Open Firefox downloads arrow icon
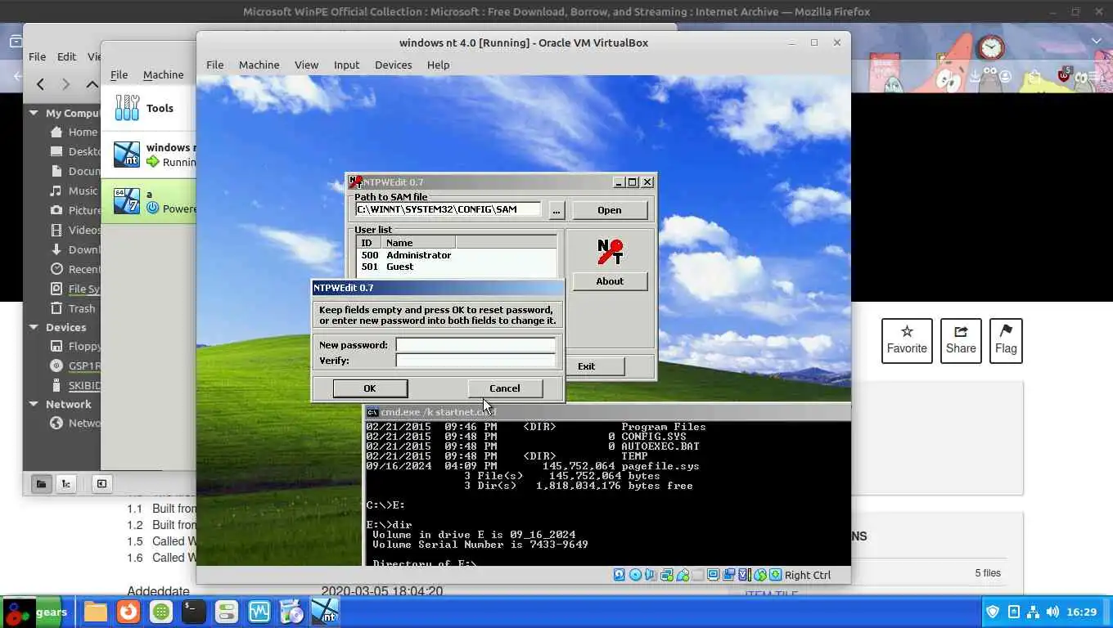This screenshot has height=628, width=1113. point(976,76)
